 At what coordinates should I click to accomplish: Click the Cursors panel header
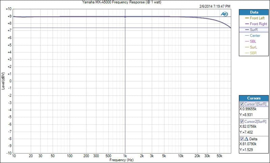(253, 98)
